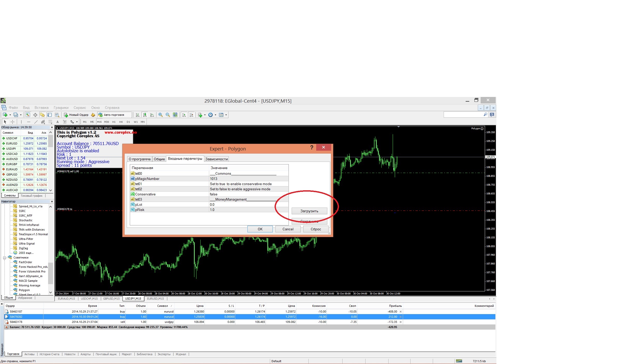Open the EURUSD,M15 chart tab
This screenshot has width=635, height=364.
[155, 299]
